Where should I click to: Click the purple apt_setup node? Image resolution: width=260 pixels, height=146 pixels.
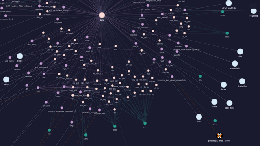point(32,41)
